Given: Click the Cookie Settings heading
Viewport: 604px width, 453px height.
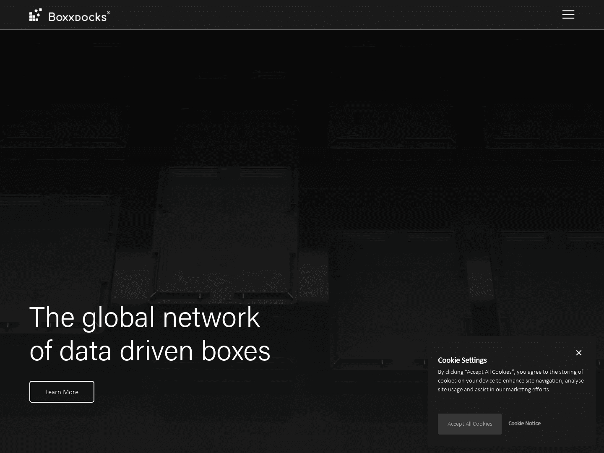Looking at the screenshot, I should [x=462, y=360].
